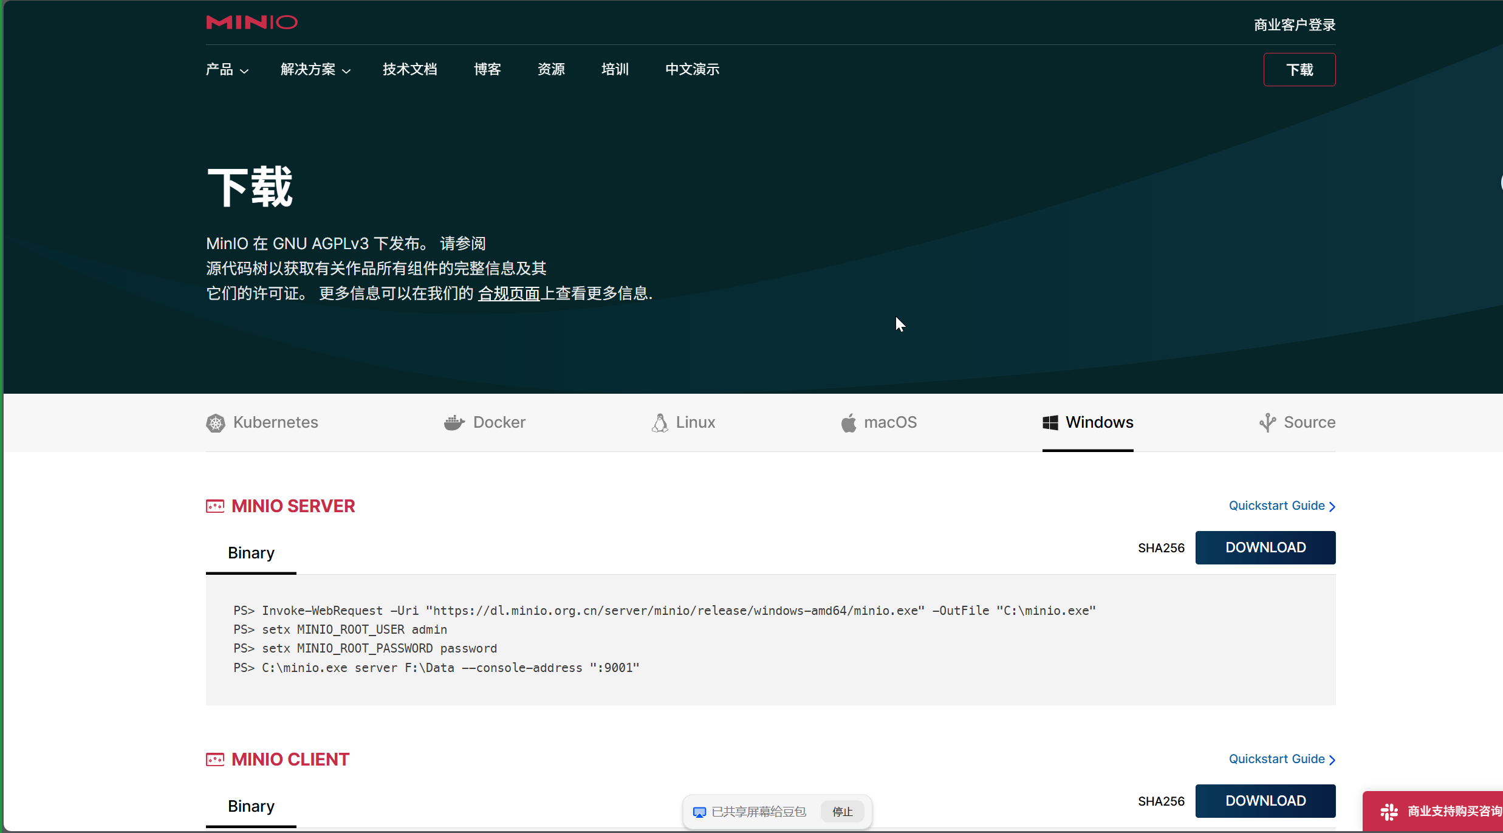Click the MINIO SERVER heading icon

215,506
